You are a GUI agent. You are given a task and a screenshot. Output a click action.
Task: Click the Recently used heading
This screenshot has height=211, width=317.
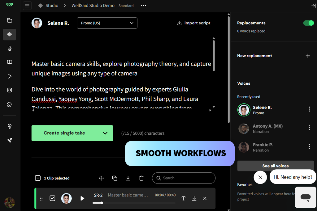[x=249, y=97]
